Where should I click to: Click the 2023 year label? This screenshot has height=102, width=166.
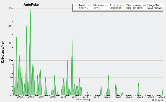140,97
